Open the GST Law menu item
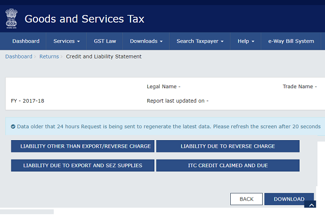The width and height of the screenshot is (325, 218). click(x=105, y=41)
